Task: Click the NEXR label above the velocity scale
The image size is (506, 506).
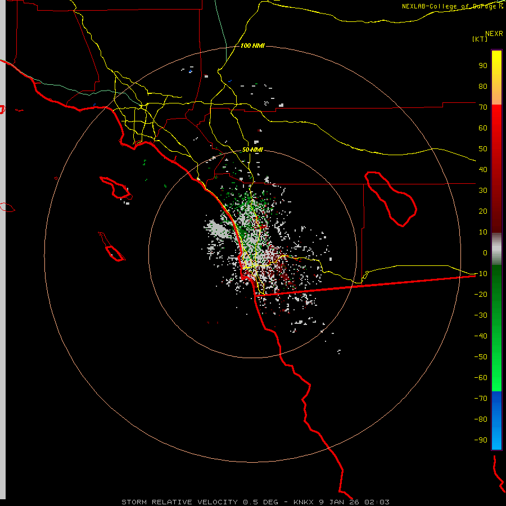Action: (x=494, y=34)
